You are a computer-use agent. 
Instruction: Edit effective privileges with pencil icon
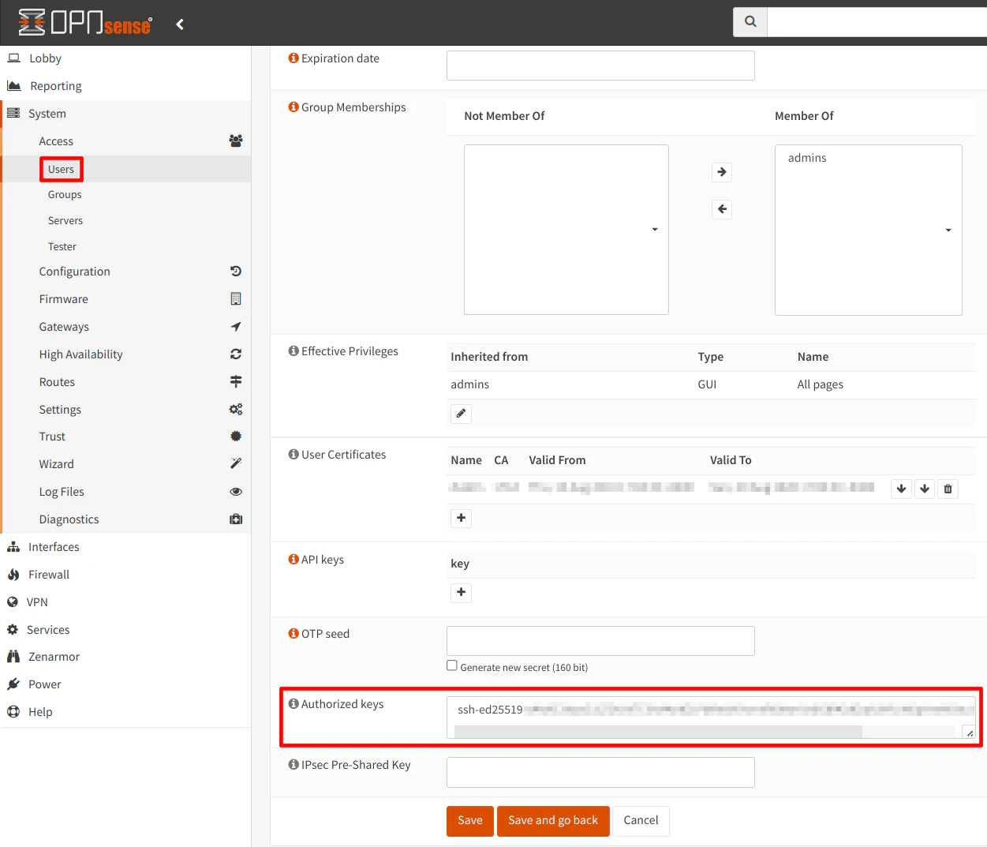click(x=462, y=414)
